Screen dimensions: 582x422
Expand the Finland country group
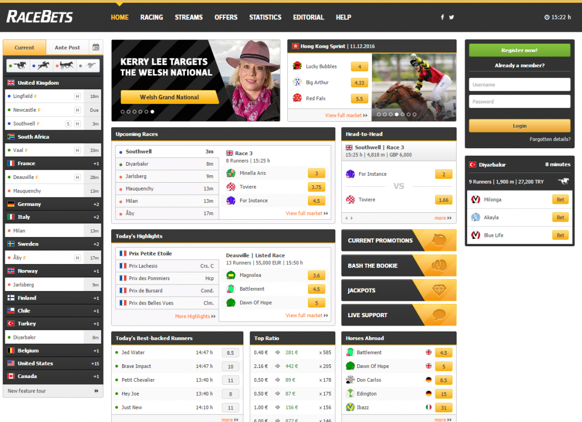tap(53, 298)
